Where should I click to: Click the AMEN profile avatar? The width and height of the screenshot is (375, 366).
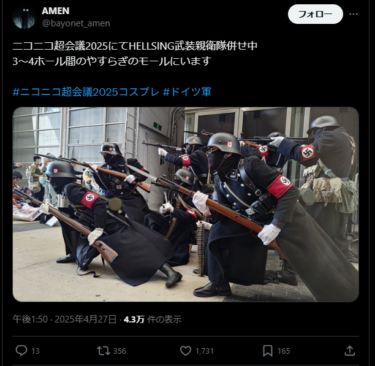click(x=24, y=17)
